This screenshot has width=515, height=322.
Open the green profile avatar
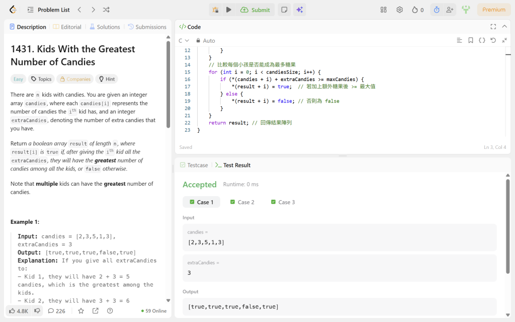[466, 10]
